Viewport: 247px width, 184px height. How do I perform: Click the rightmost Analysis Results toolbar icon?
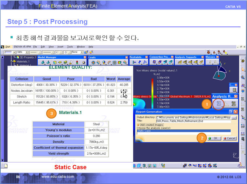tap(234, 104)
